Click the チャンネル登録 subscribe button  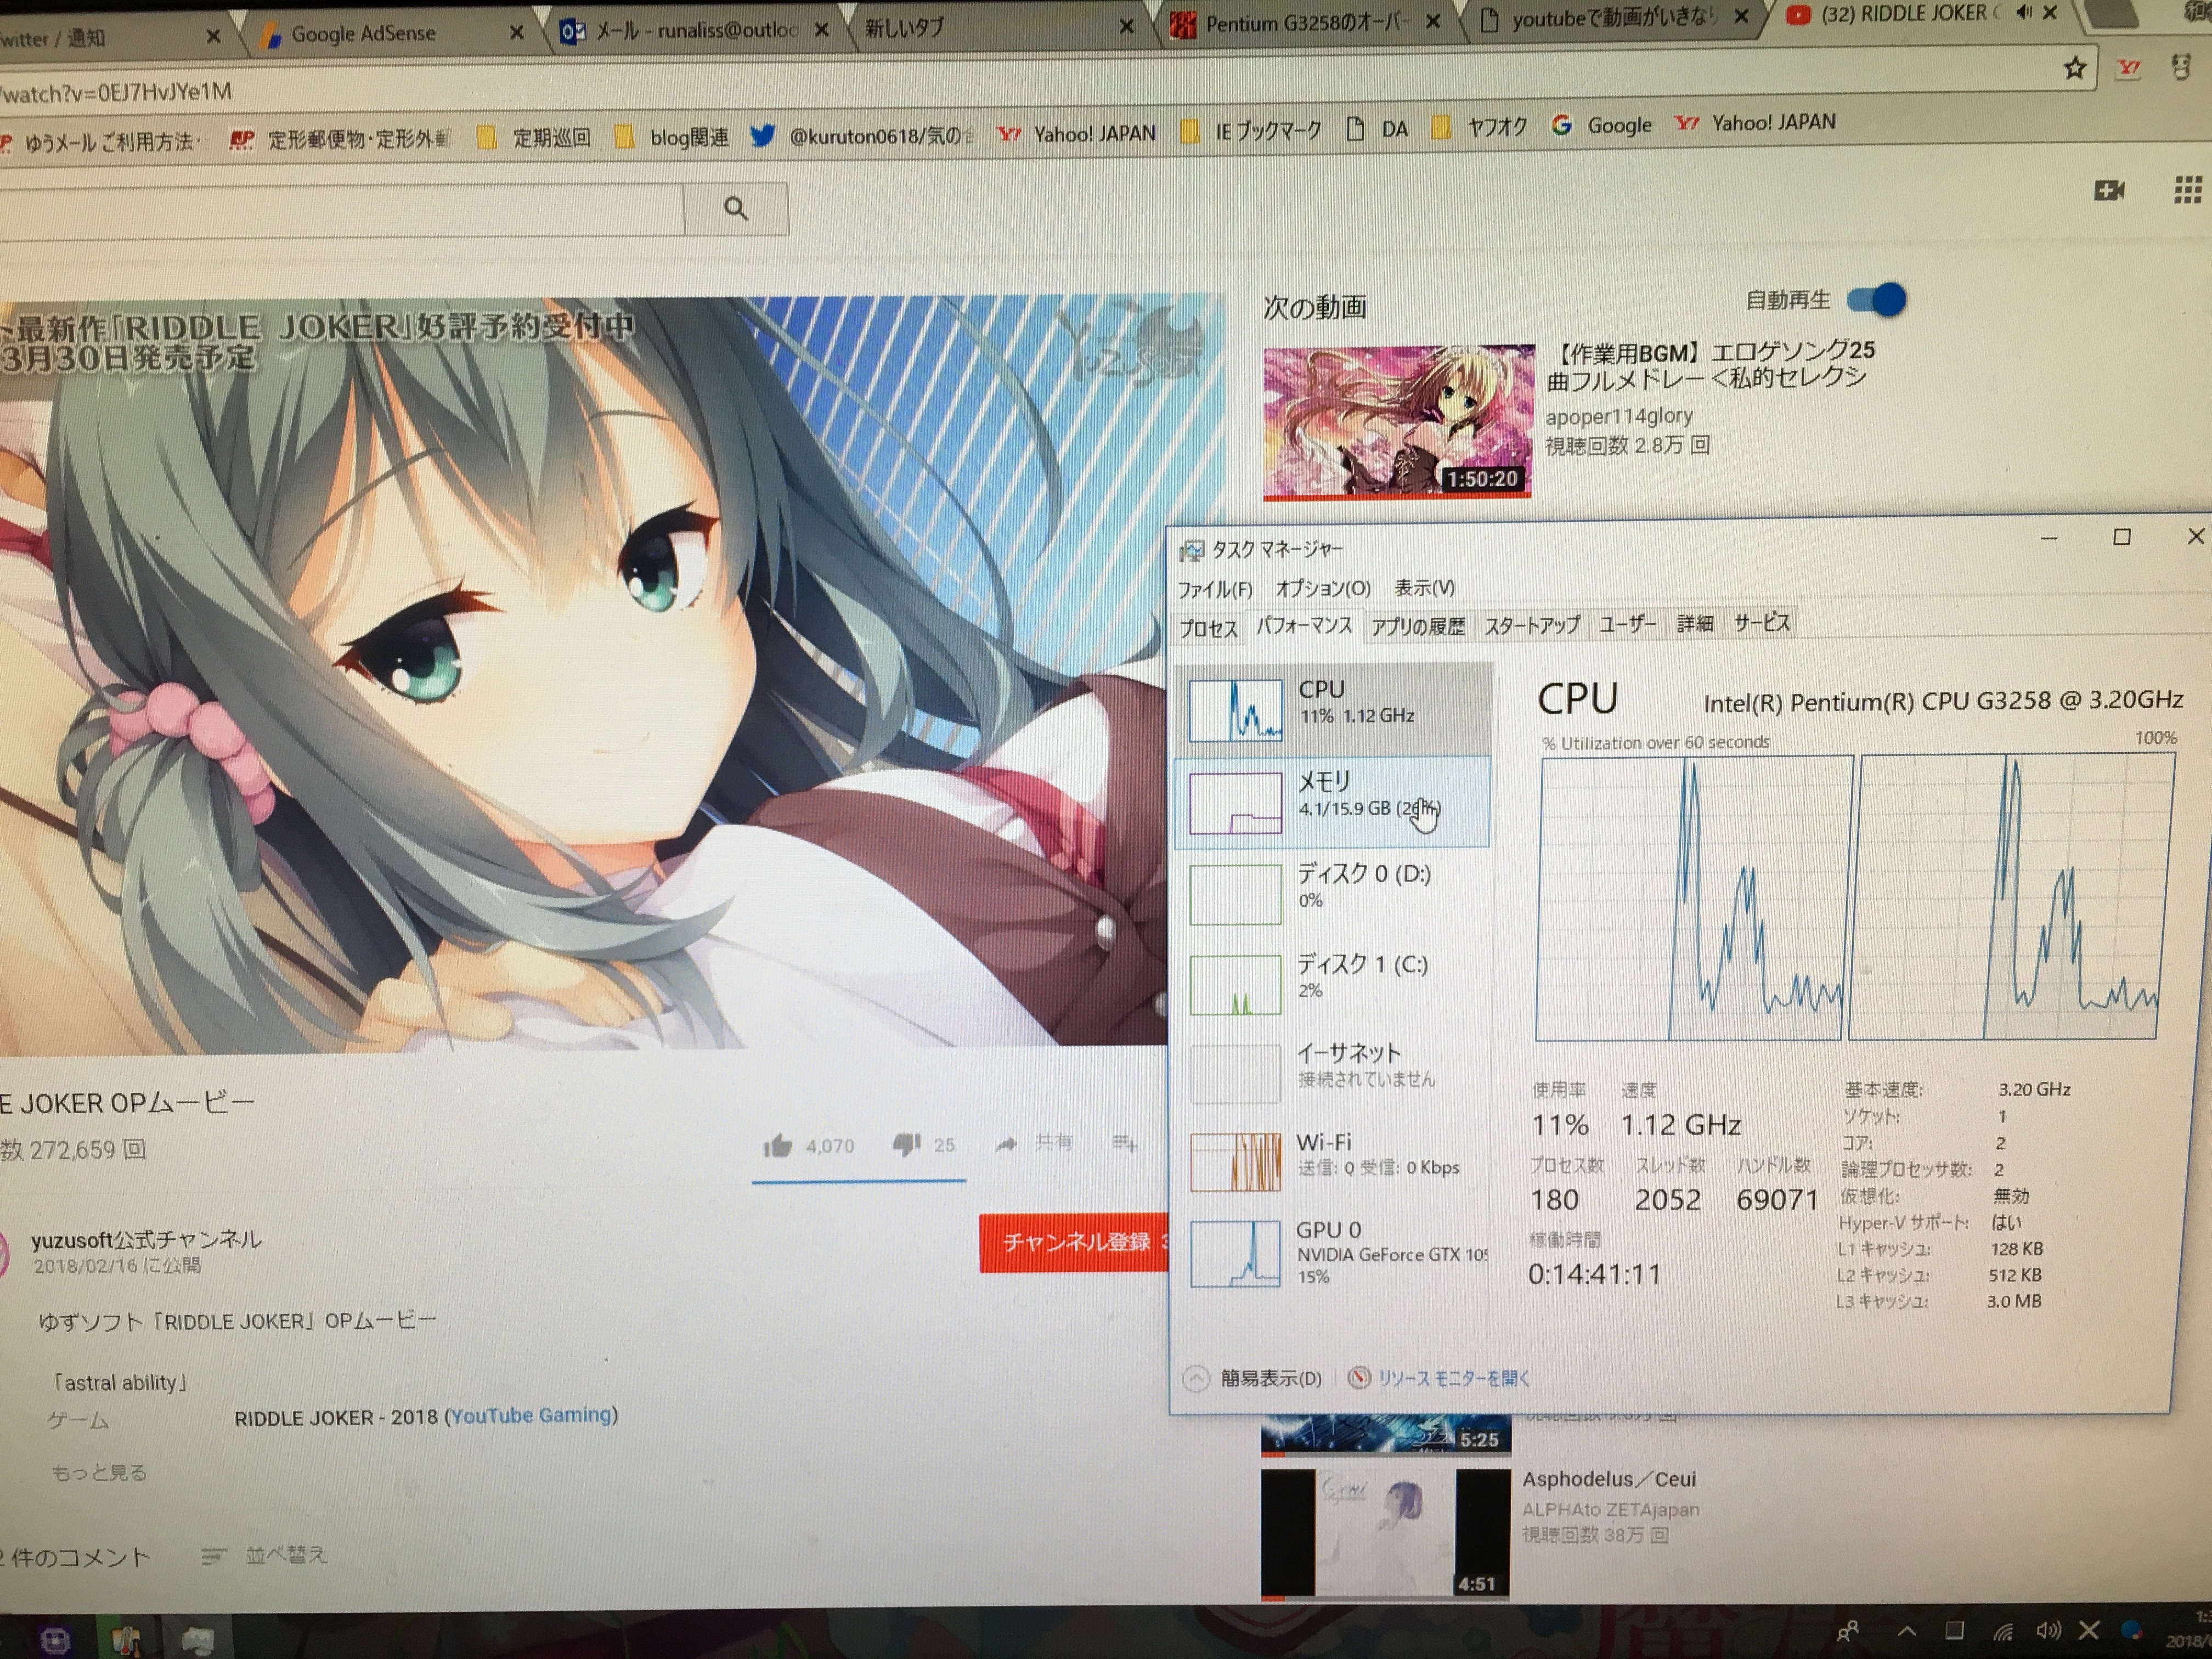(1075, 1243)
